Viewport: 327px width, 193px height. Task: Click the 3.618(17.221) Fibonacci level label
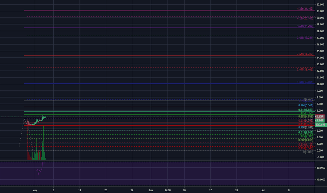[305, 38]
